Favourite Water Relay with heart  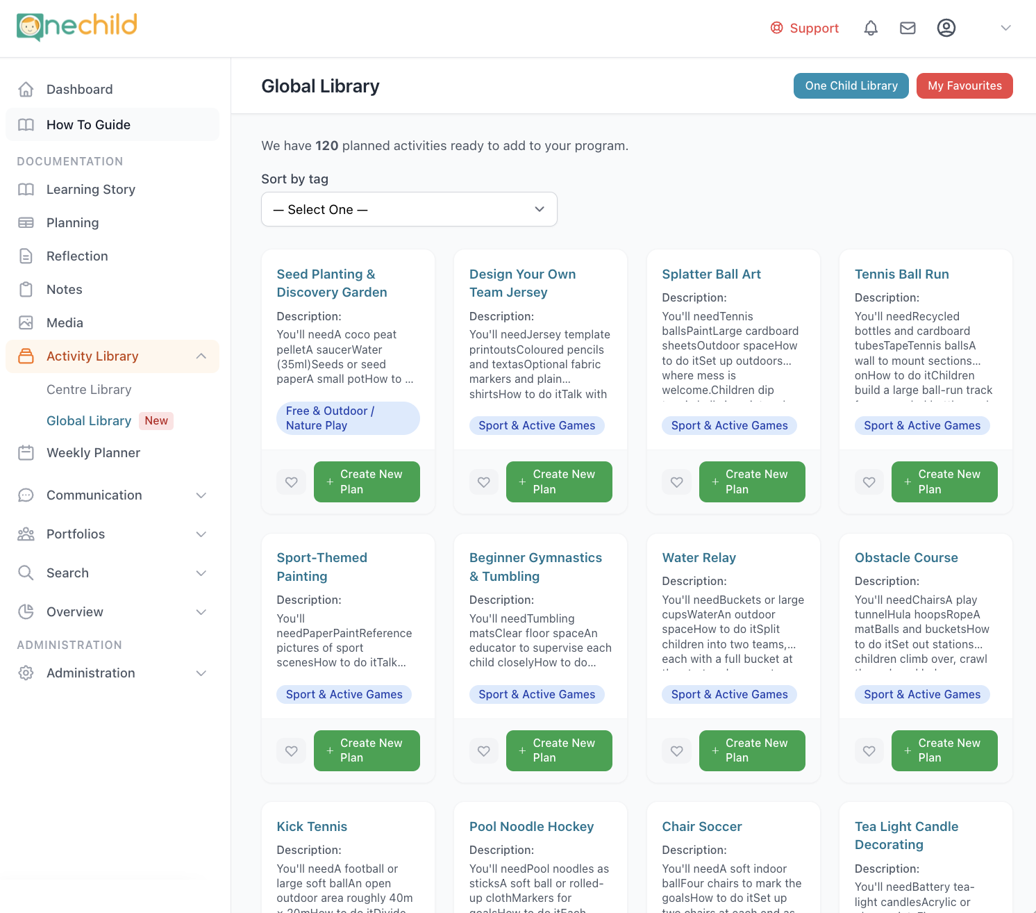tap(677, 750)
